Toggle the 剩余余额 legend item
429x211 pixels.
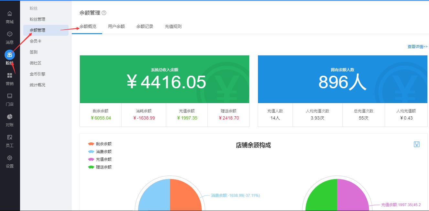pyautogui.click(x=100, y=144)
